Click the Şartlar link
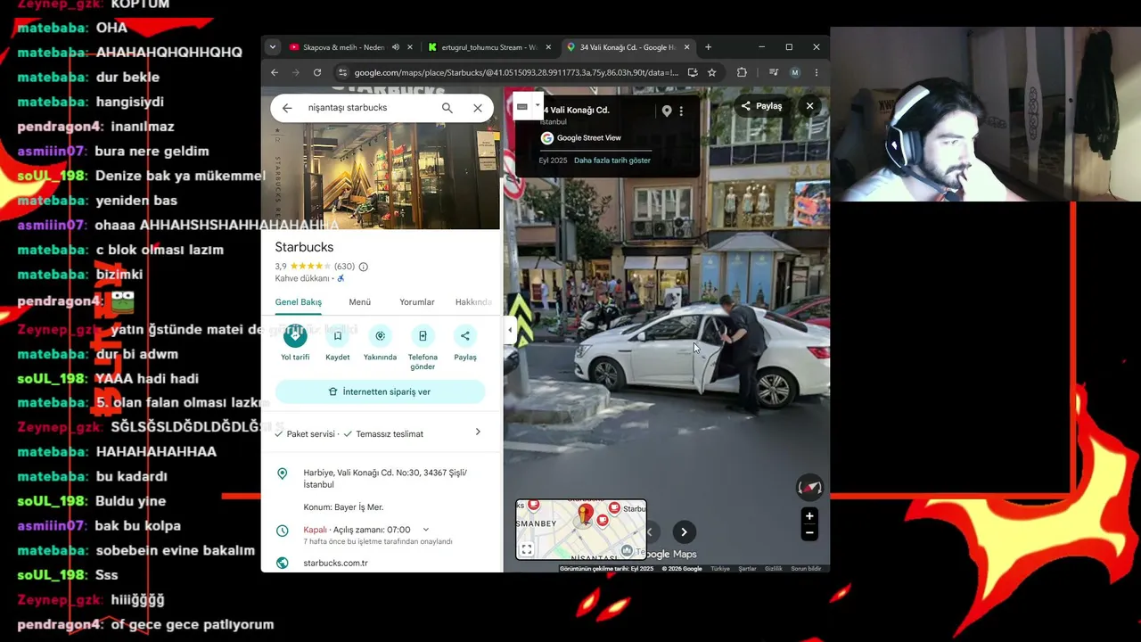The height and width of the screenshot is (642, 1141). point(747,568)
